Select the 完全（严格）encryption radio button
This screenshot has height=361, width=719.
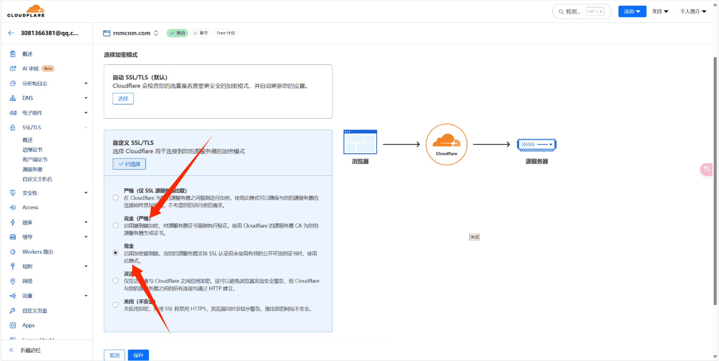[115, 225]
